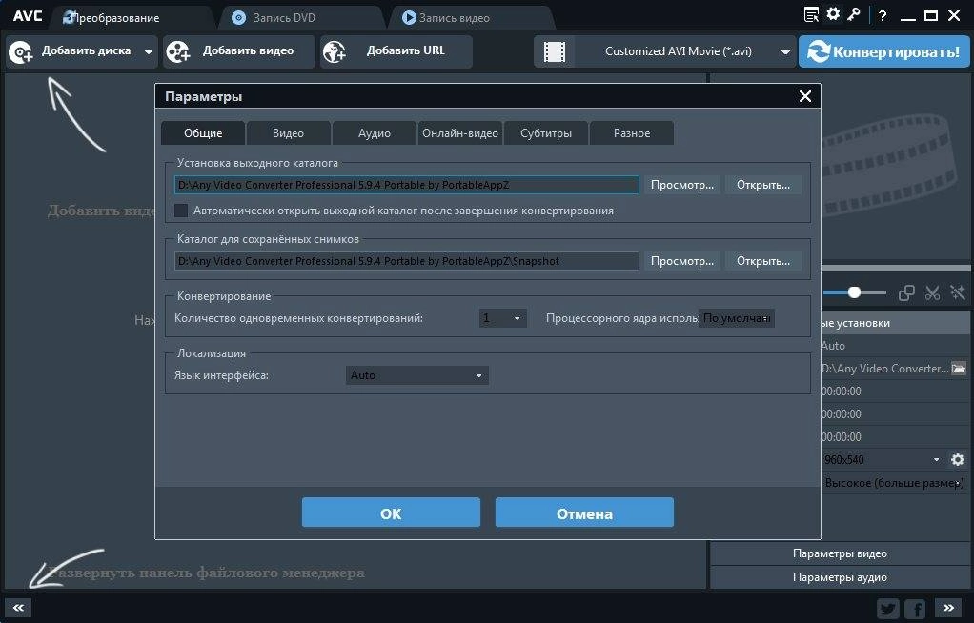This screenshot has width=974, height=623.
Task: Open the 960x540 video size dropdown
Action: [883, 460]
